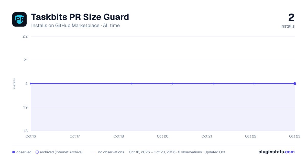The width and height of the screenshot is (307, 161).
Task: Click the 'archived (Internet Archive)' legend label
Action: tap(61, 152)
